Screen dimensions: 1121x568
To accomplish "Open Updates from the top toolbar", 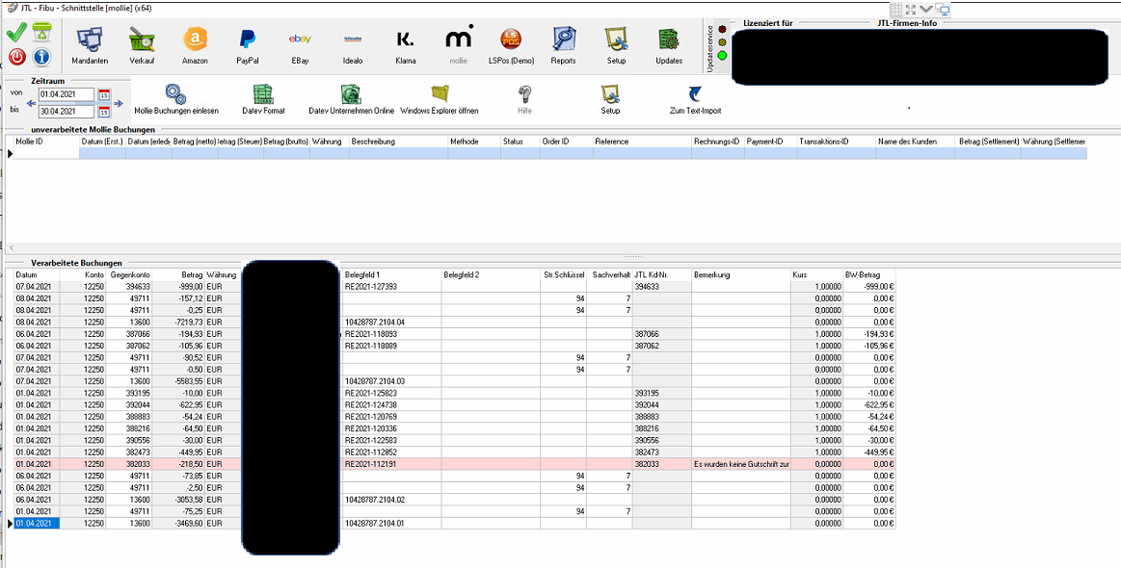I will click(668, 45).
